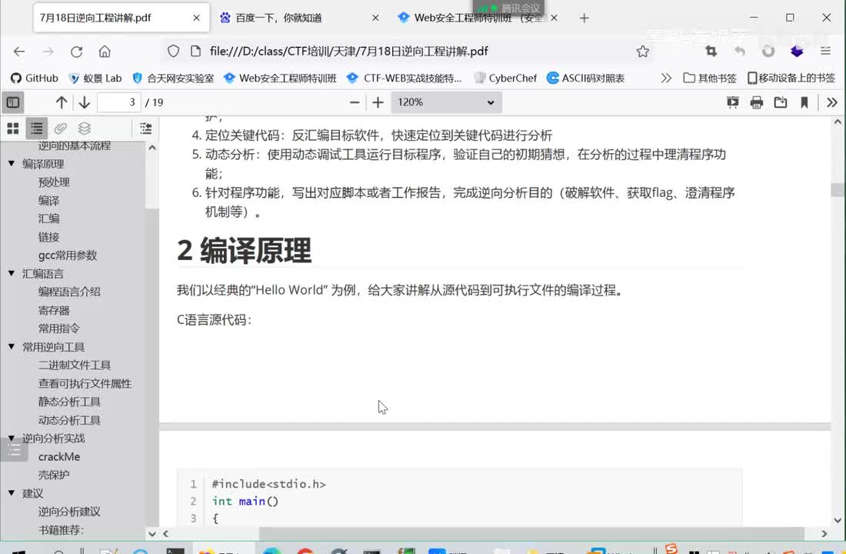Click the horizontal scrollbar at bottom
Viewport: 846px width, 554px height.
[x=531, y=533]
